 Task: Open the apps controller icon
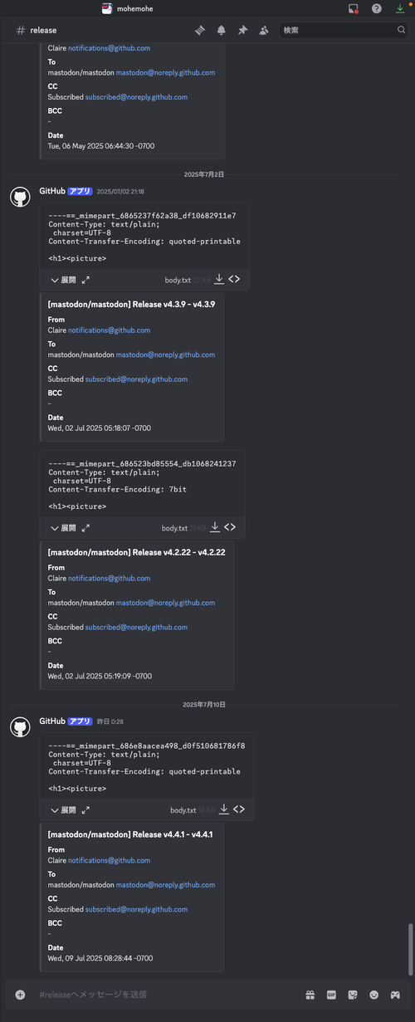pyautogui.click(x=395, y=995)
